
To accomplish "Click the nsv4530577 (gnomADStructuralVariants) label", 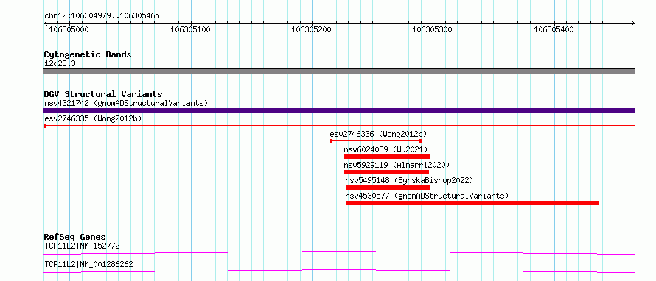I will 427,196.
